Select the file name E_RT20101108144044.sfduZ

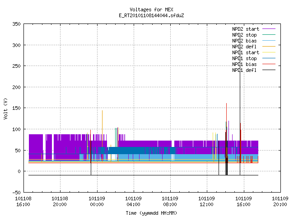click(151, 15)
